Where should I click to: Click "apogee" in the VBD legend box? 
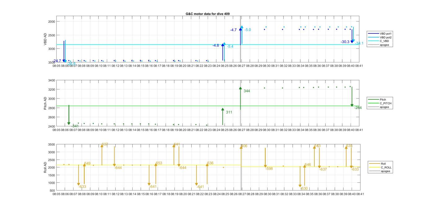pos(384,45)
